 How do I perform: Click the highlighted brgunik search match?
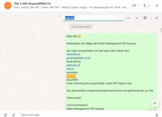click(x=71, y=76)
